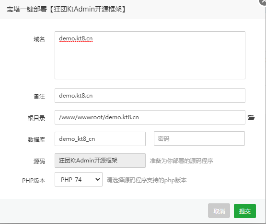Click the hint text 准备为你部署的源码程序
The image size is (266, 224).
181,161
